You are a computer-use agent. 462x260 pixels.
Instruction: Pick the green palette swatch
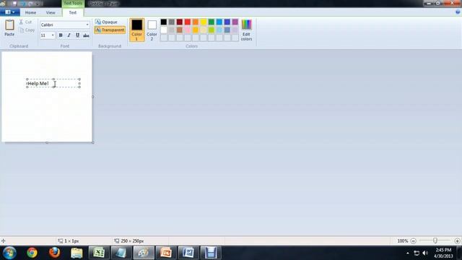pos(212,22)
